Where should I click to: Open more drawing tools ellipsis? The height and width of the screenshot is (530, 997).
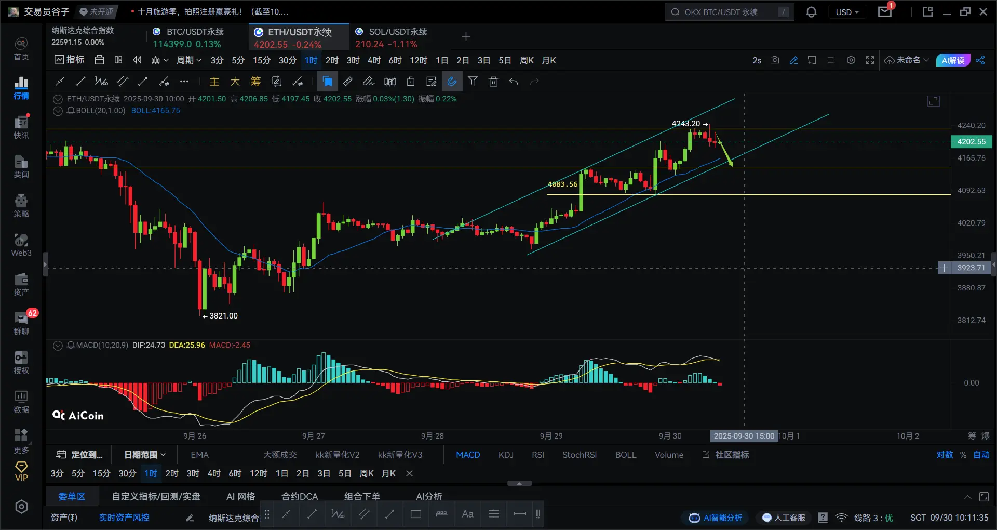pyautogui.click(x=184, y=82)
